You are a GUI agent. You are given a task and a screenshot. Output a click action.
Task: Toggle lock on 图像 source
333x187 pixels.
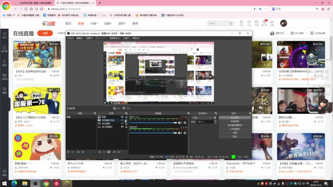(126, 117)
